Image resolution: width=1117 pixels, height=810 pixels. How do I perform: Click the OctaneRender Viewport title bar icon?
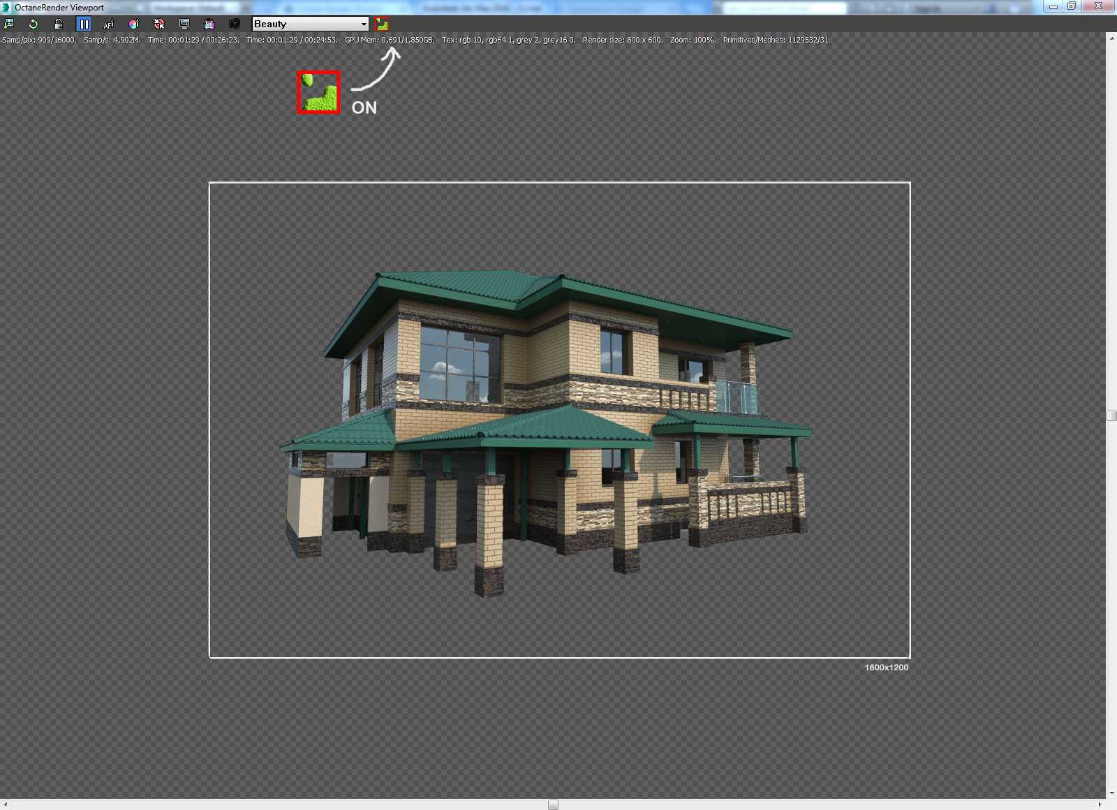click(x=6, y=7)
